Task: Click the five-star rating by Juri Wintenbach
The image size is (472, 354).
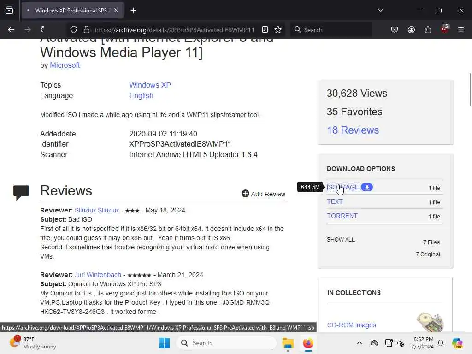Action: (x=139, y=275)
